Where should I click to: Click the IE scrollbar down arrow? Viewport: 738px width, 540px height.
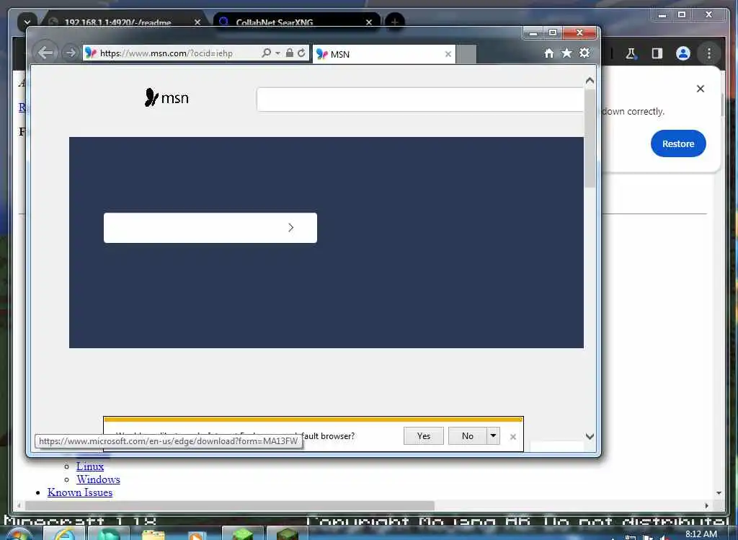point(590,436)
